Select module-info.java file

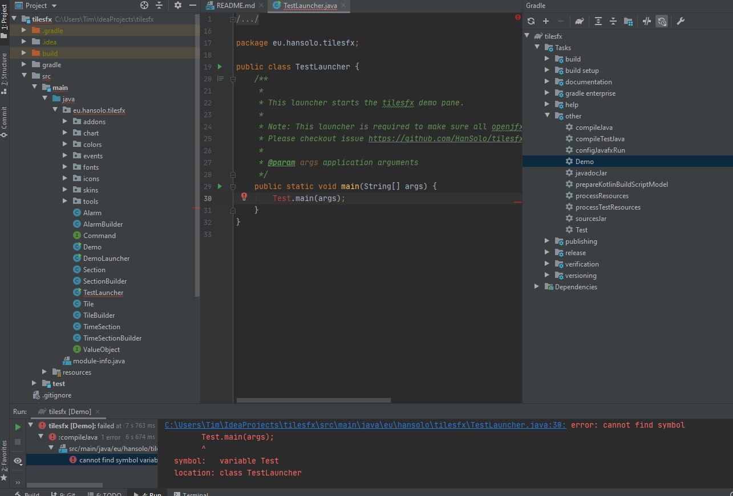(x=99, y=361)
